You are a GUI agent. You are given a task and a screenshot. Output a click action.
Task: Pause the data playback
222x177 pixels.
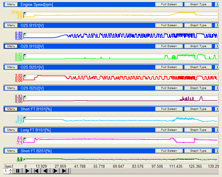[18, 171]
